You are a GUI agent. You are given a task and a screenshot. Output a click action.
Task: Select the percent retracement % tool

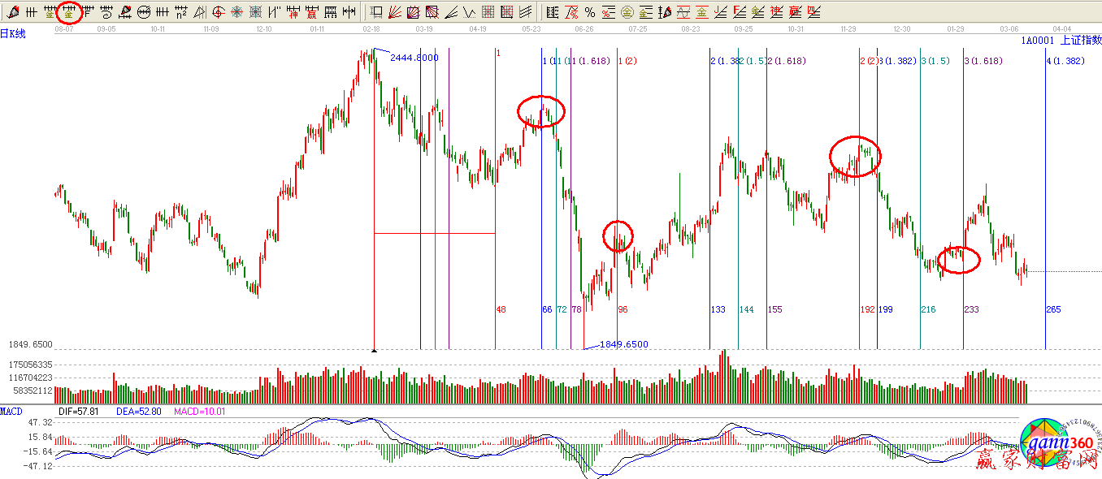tap(590, 12)
